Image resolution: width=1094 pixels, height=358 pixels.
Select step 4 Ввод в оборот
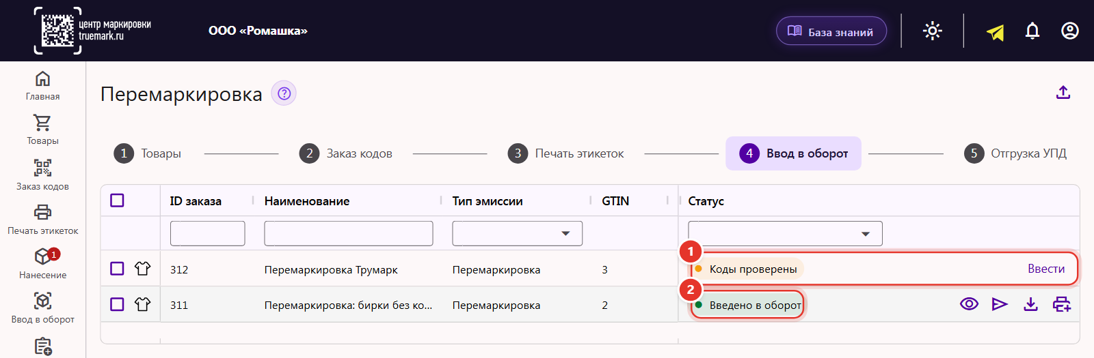pyautogui.click(x=793, y=153)
